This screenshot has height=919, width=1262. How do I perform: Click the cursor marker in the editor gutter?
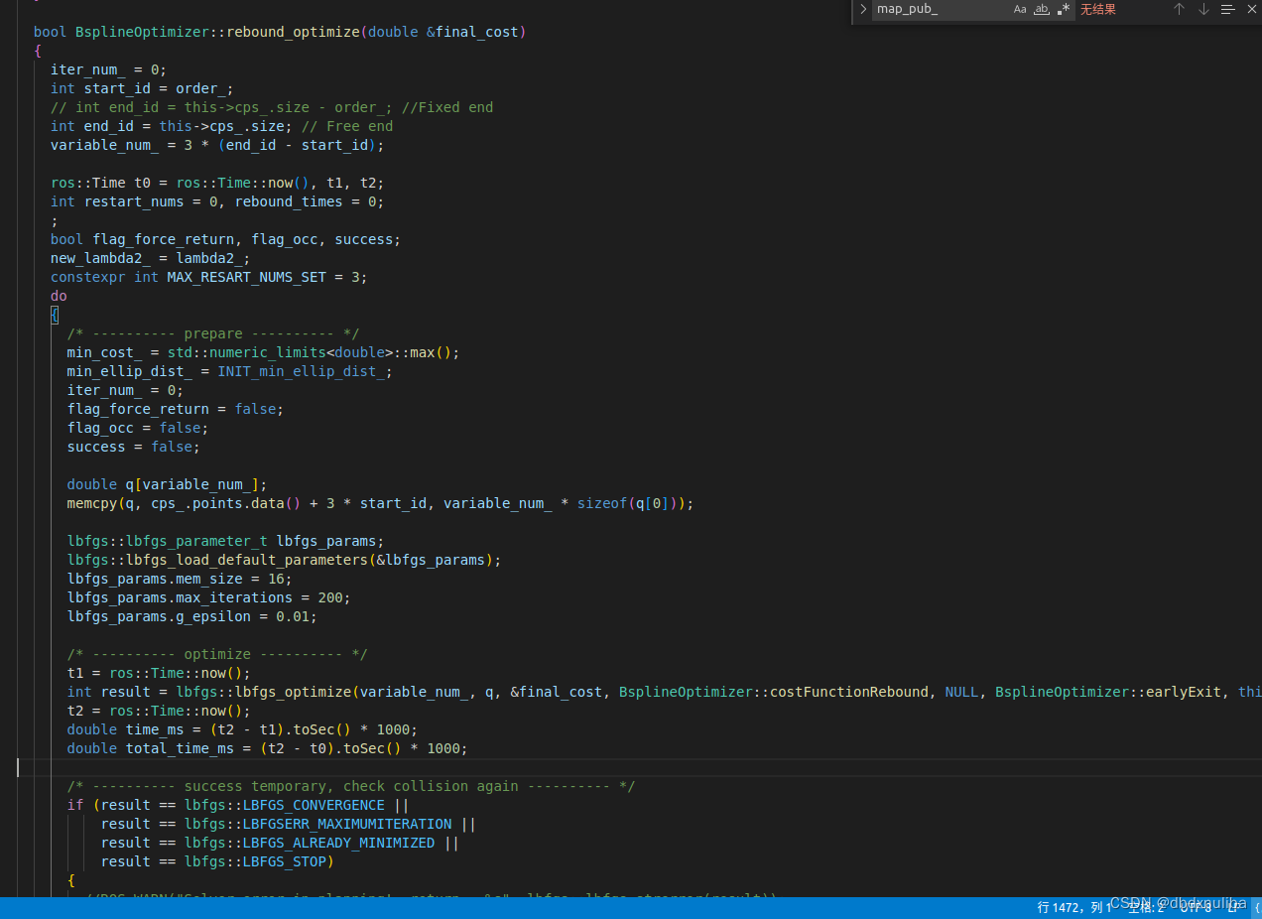[x=17, y=767]
